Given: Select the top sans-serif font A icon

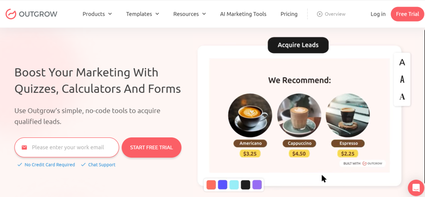Looking at the screenshot, I should click(x=402, y=62).
